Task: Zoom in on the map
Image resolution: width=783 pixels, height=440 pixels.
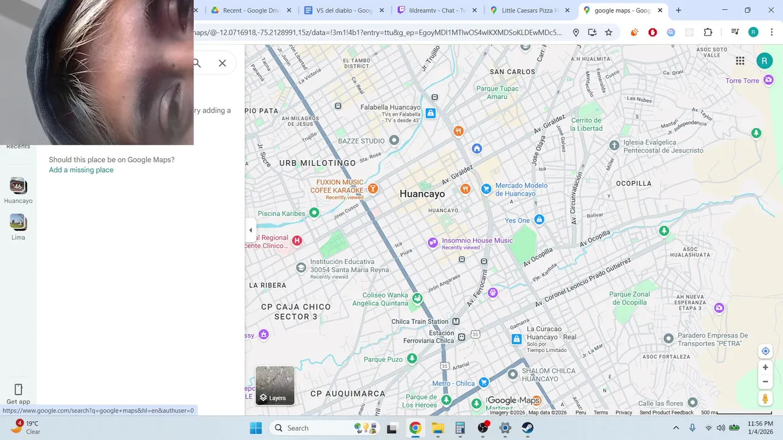Action: (765, 367)
